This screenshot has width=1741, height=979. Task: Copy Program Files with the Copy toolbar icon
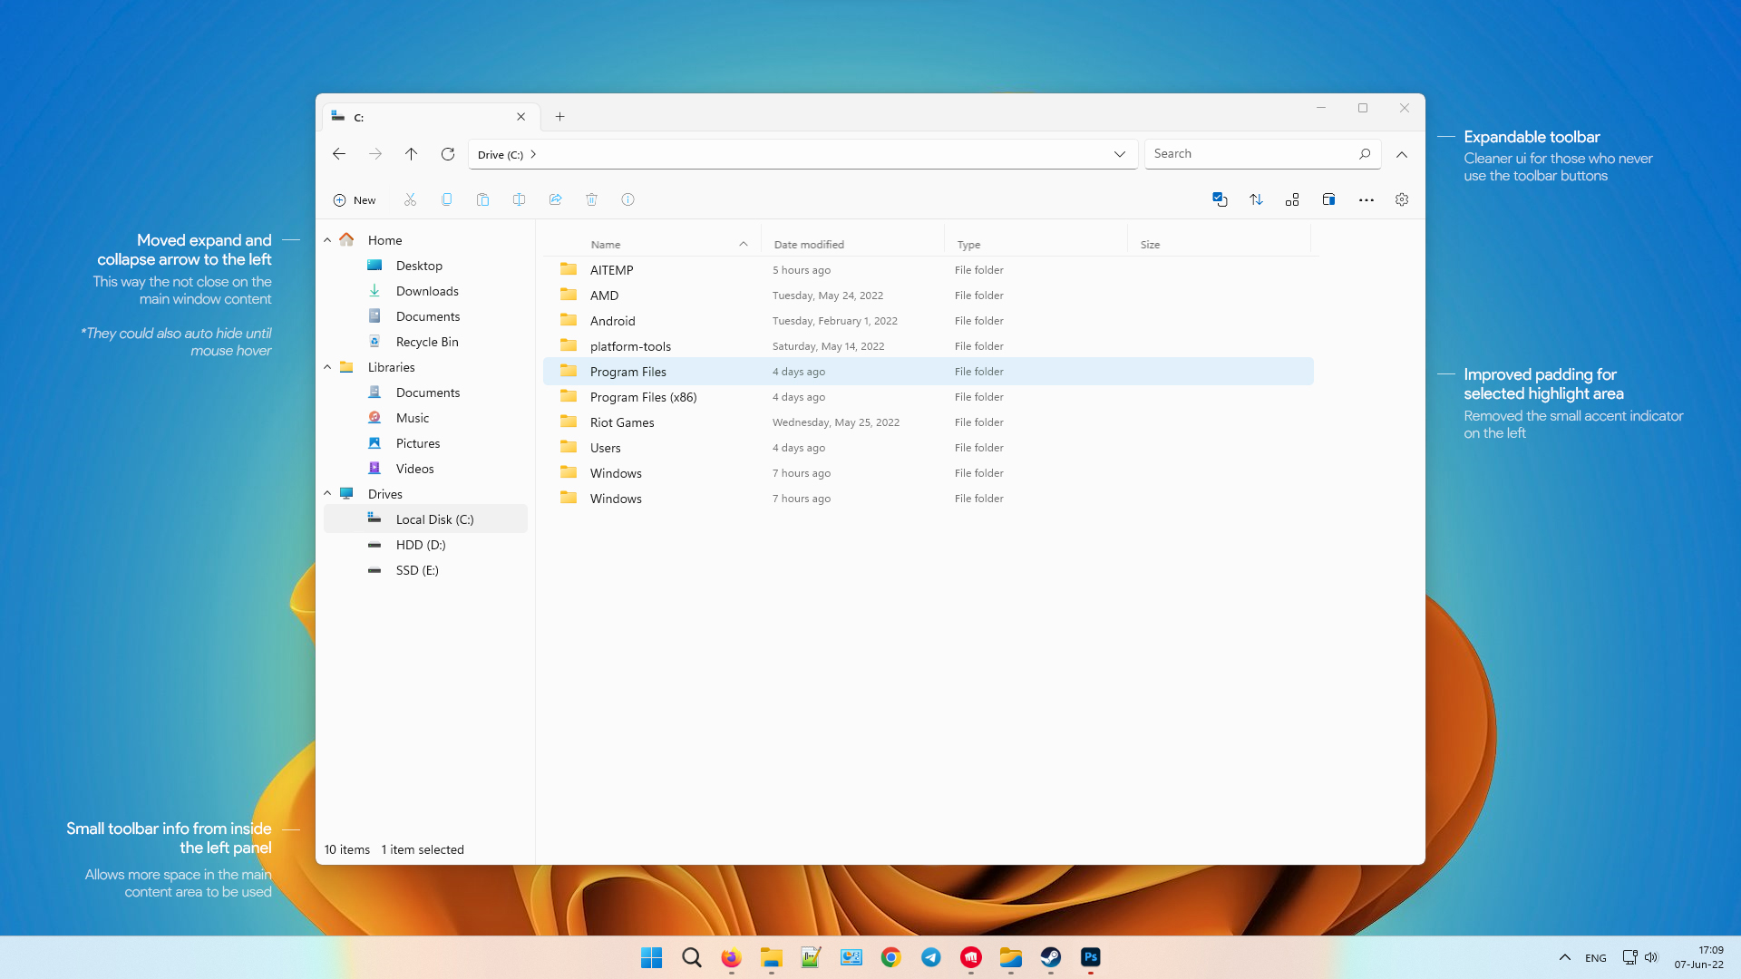446,199
